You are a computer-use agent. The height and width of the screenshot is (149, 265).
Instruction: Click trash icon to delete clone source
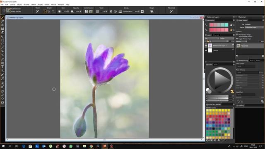point(263,56)
